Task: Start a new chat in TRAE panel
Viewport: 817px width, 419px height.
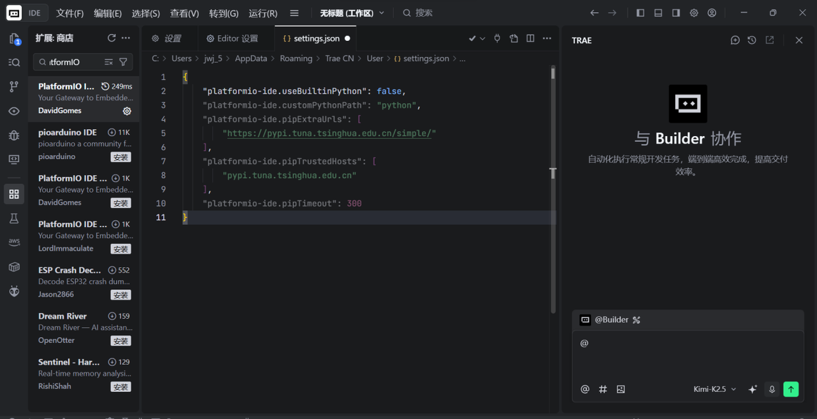Action: click(735, 40)
